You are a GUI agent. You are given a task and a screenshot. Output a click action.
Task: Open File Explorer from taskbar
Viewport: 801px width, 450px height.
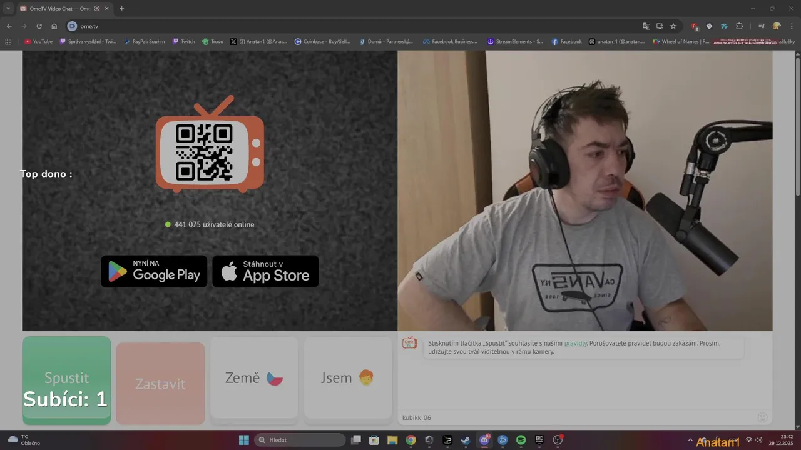click(392, 440)
